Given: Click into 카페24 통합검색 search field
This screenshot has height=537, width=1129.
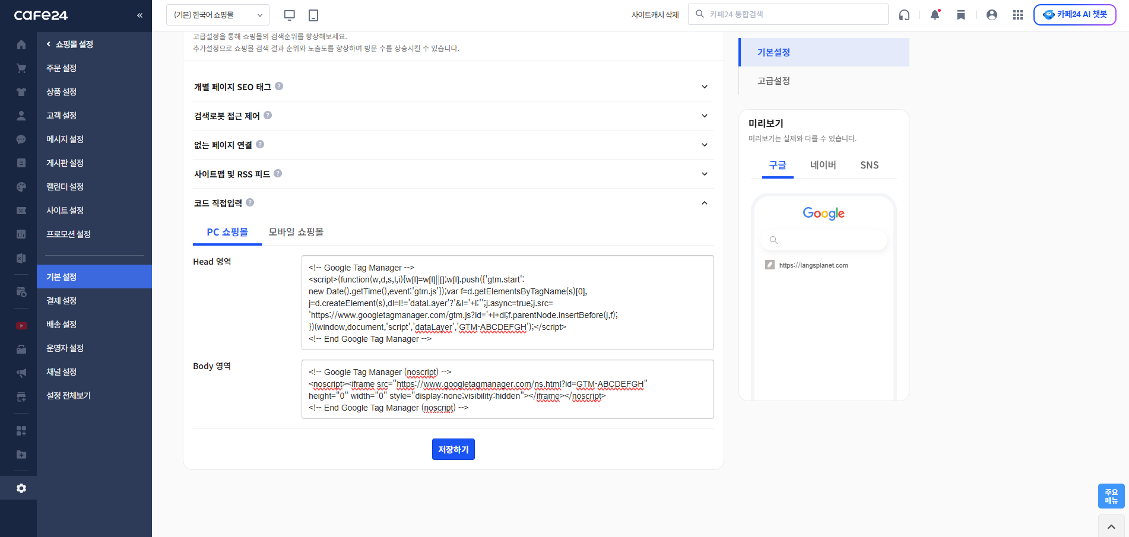Looking at the screenshot, I should pyautogui.click(x=788, y=14).
